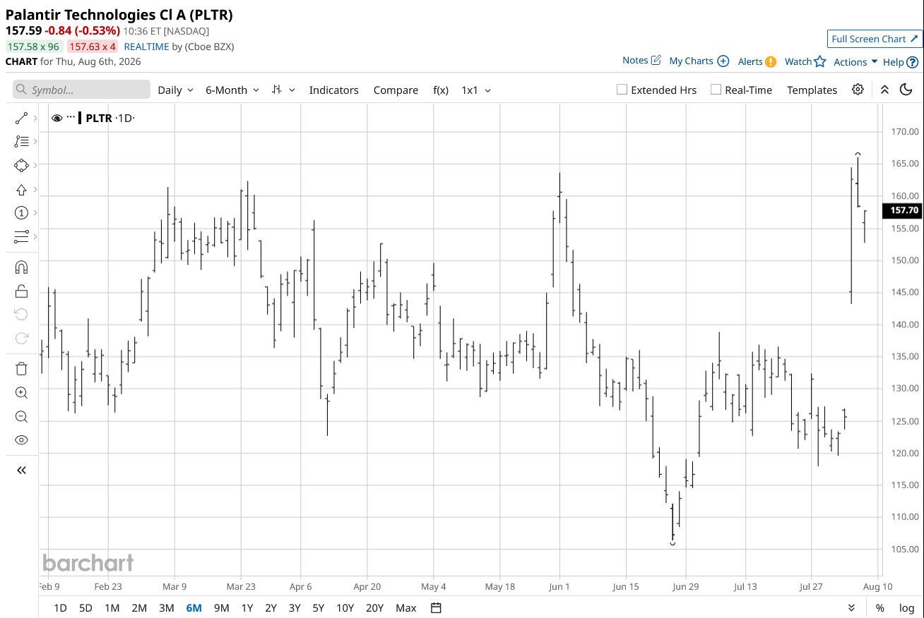Select the trend line drawing tool
This screenshot has height=618, width=924.
coord(21,118)
